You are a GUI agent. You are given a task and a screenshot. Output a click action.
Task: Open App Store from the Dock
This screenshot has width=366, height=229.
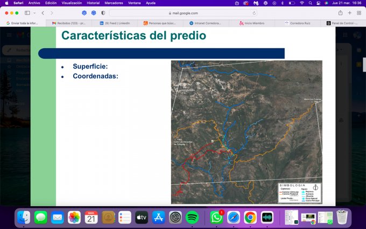pos(158,218)
